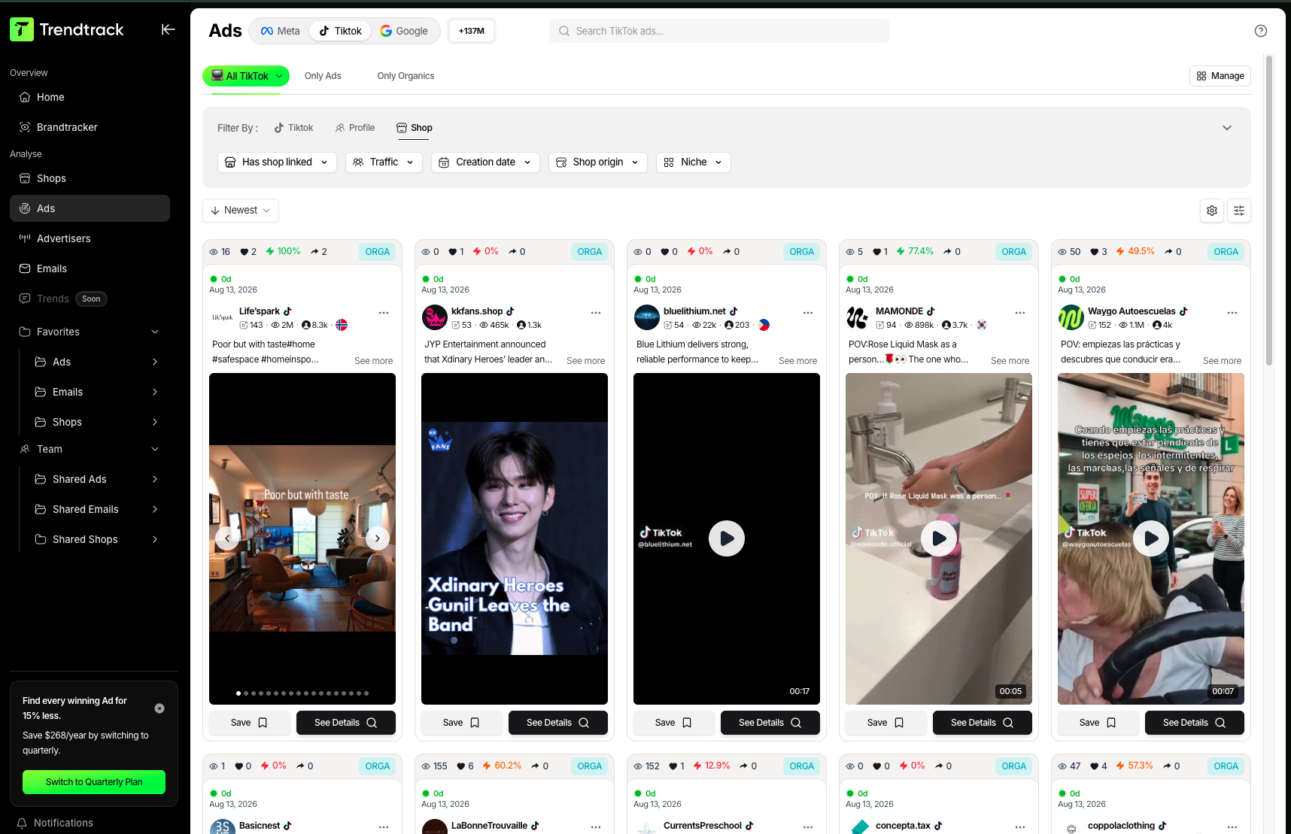Click See more on MAMONDE description

pyautogui.click(x=1010, y=361)
